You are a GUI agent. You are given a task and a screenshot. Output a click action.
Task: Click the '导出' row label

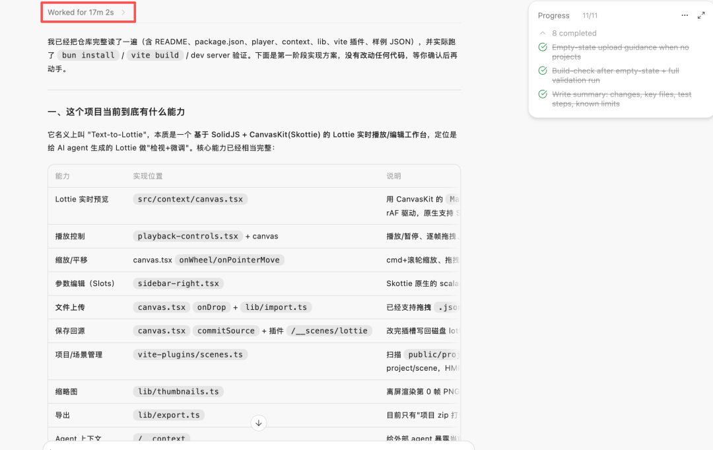pyautogui.click(x=62, y=415)
